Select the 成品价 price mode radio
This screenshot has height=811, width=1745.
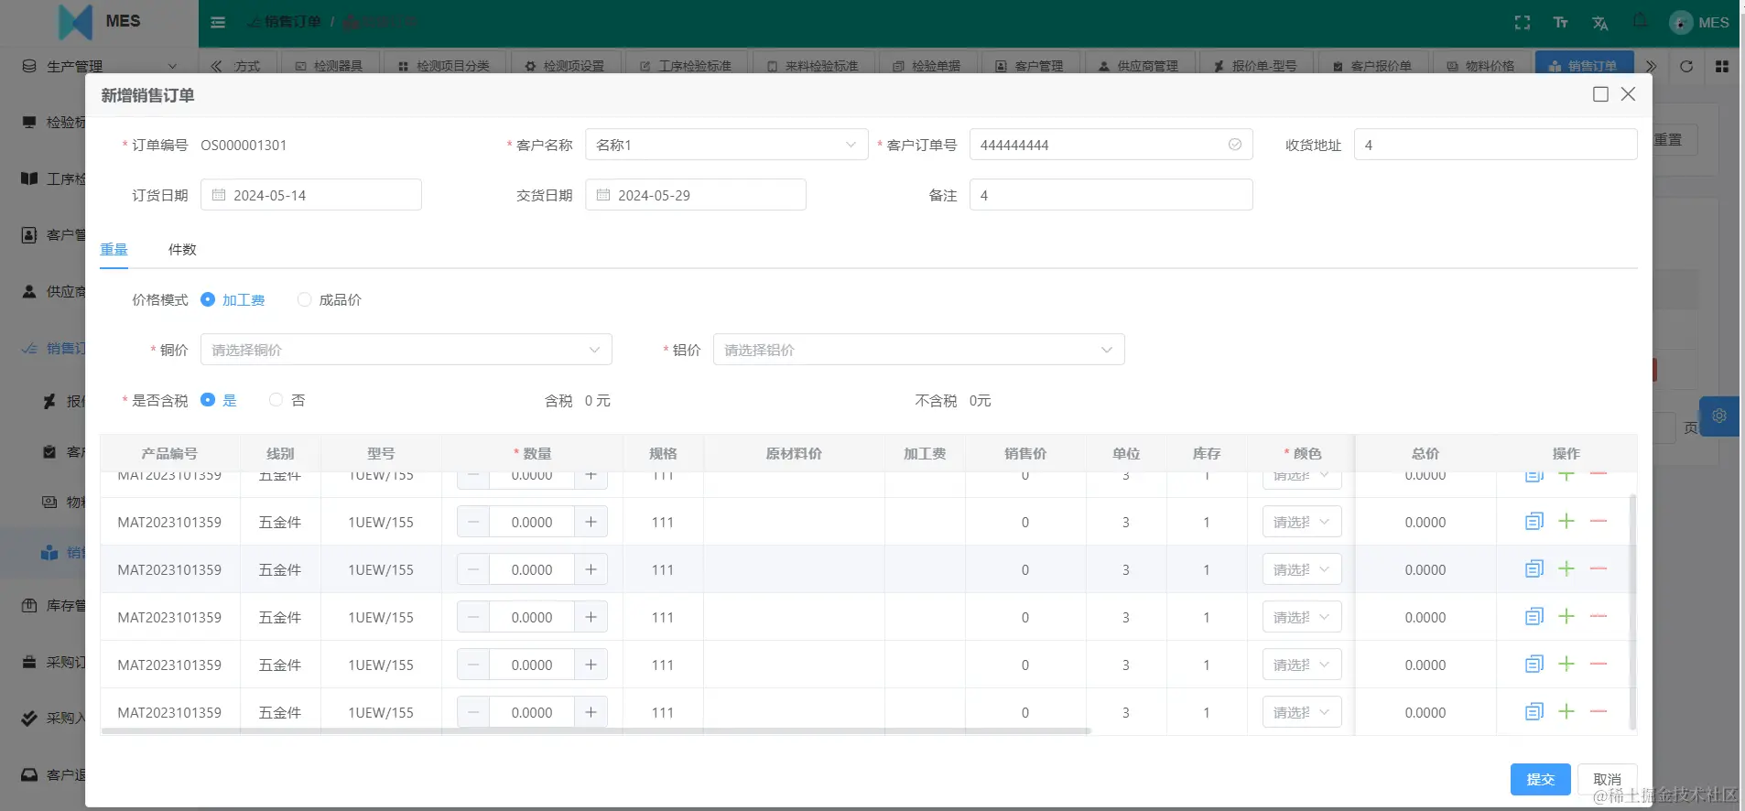305,299
